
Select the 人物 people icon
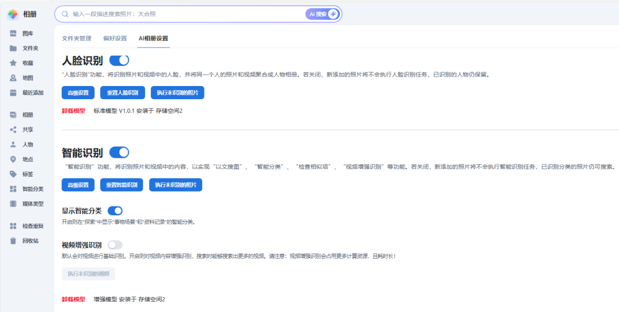[13, 145]
